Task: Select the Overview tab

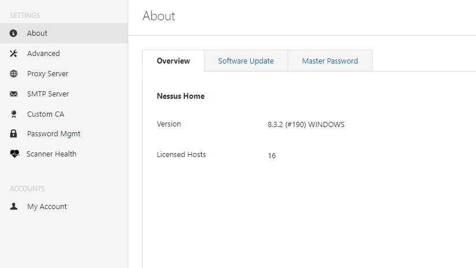Action: pyautogui.click(x=173, y=61)
